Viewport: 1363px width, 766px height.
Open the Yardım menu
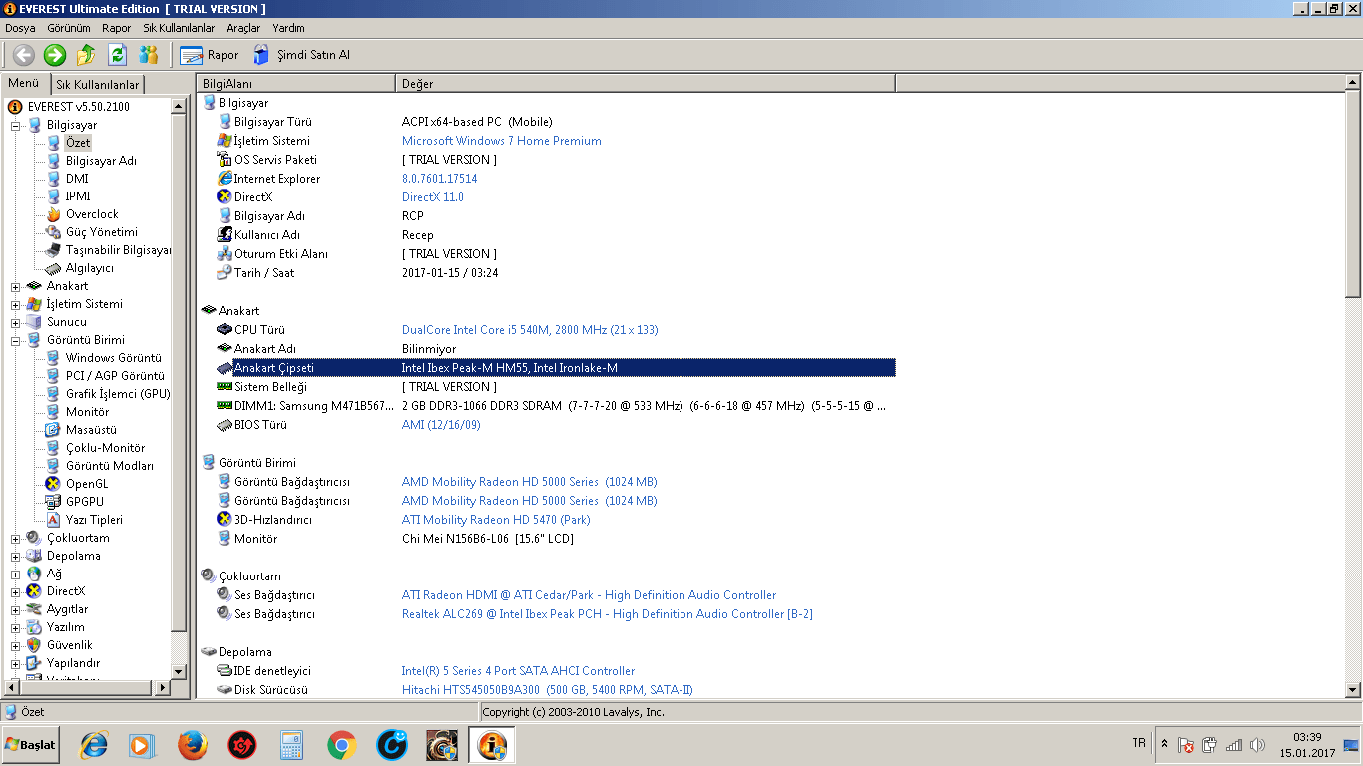(x=288, y=28)
